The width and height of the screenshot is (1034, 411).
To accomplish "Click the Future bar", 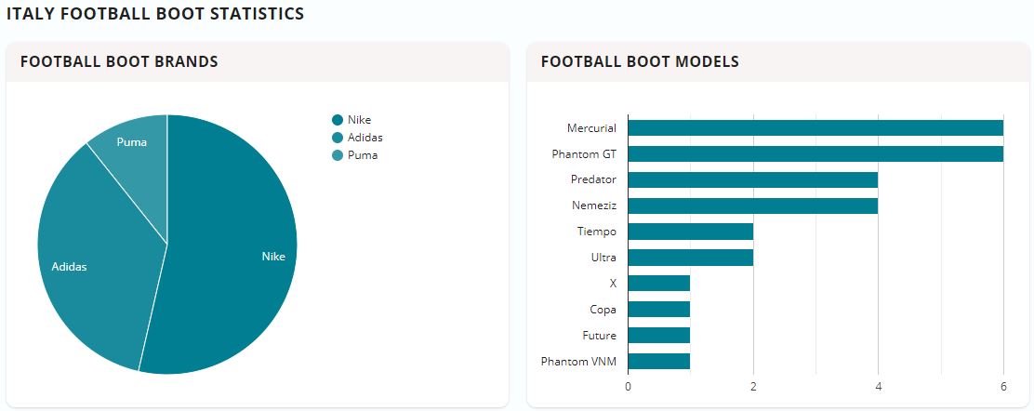I will (x=659, y=336).
